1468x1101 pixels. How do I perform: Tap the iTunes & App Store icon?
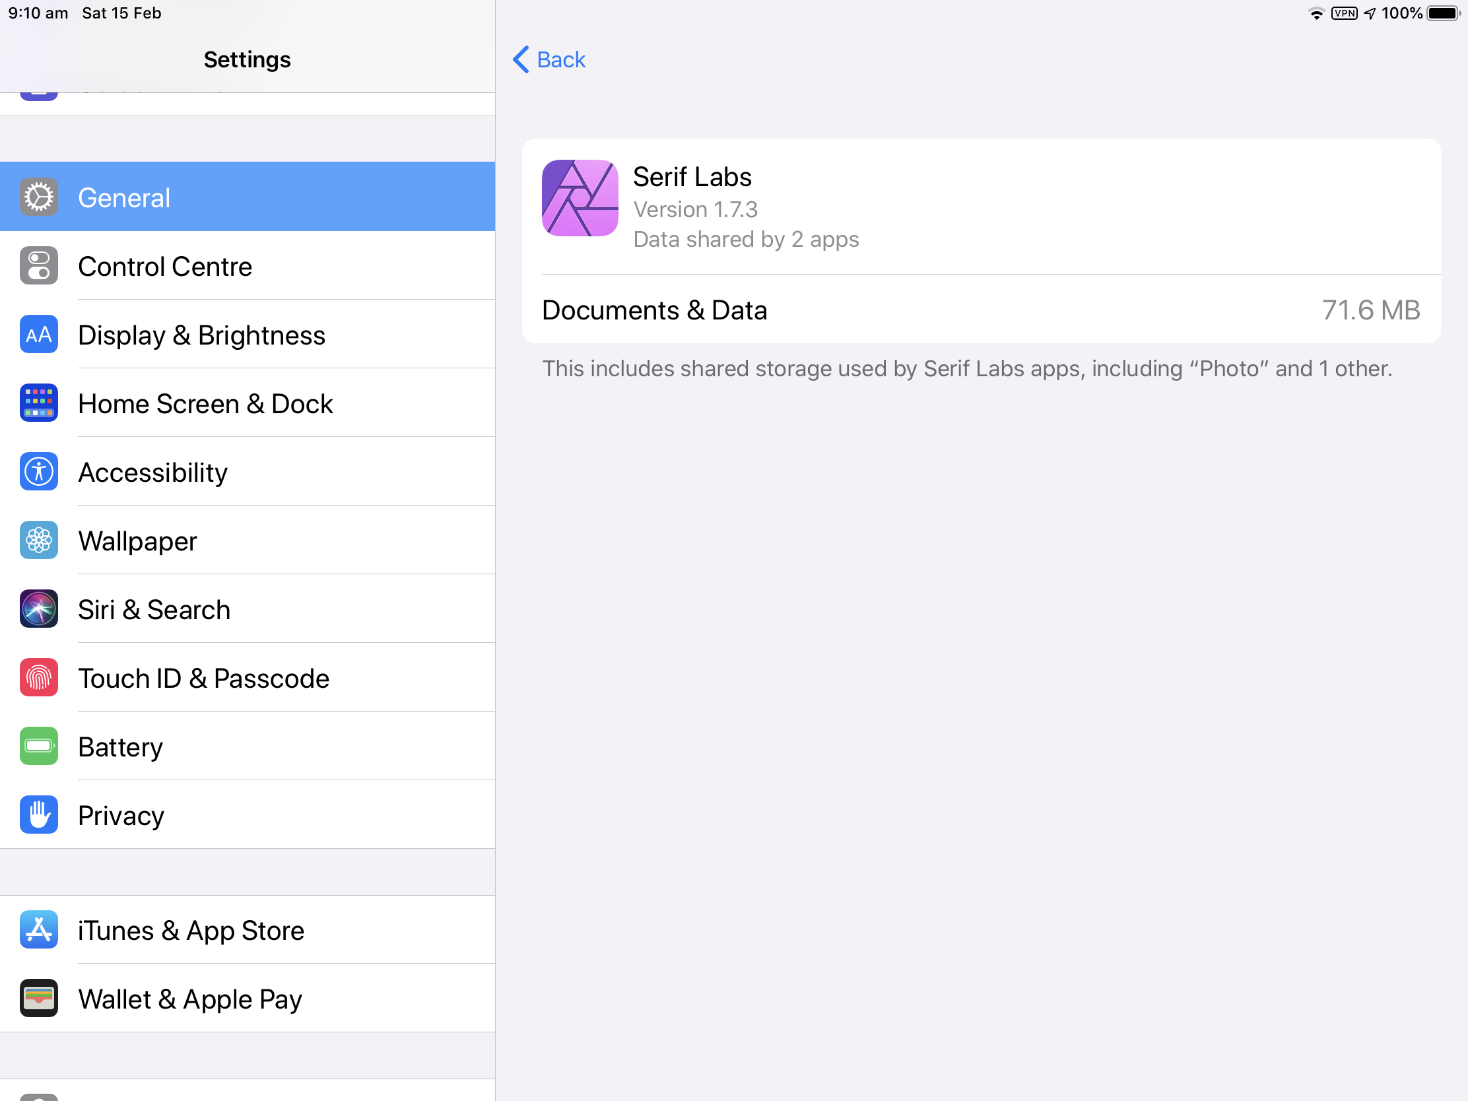point(38,930)
